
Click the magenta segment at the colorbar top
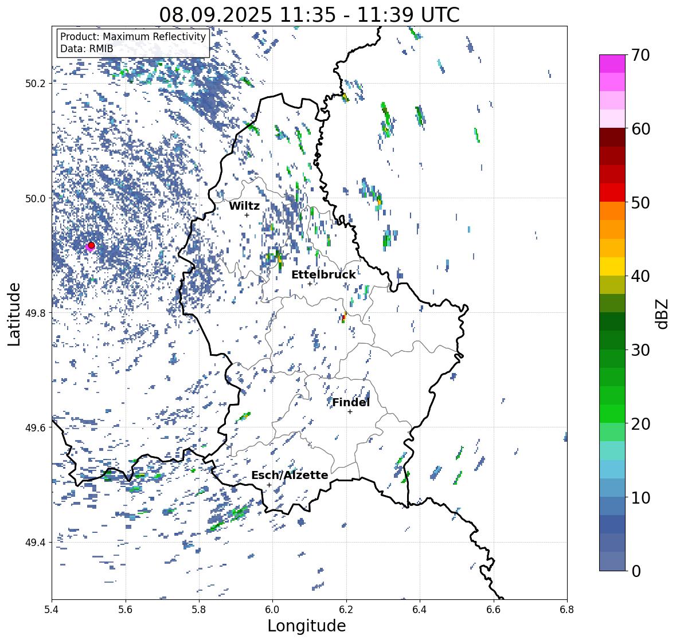pos(612,64)
